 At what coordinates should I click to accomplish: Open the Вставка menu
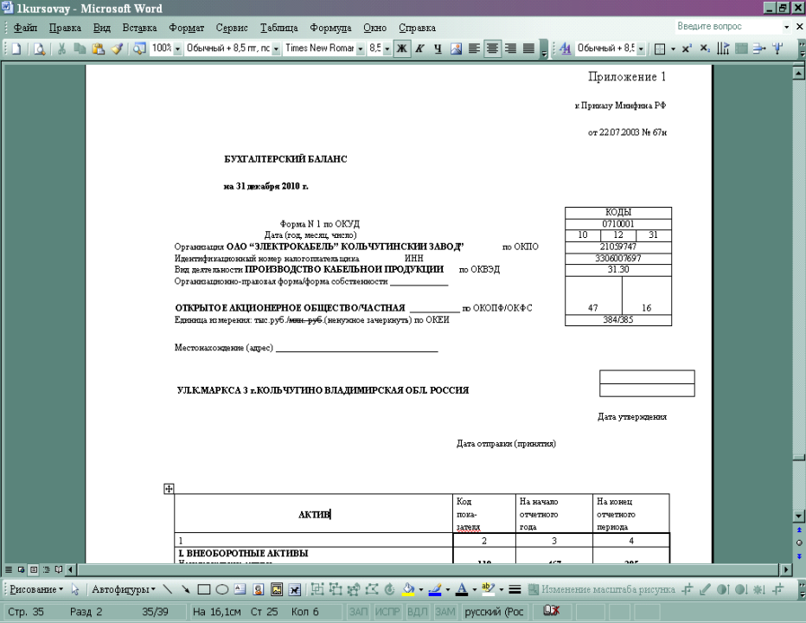[x=139, y=28]
